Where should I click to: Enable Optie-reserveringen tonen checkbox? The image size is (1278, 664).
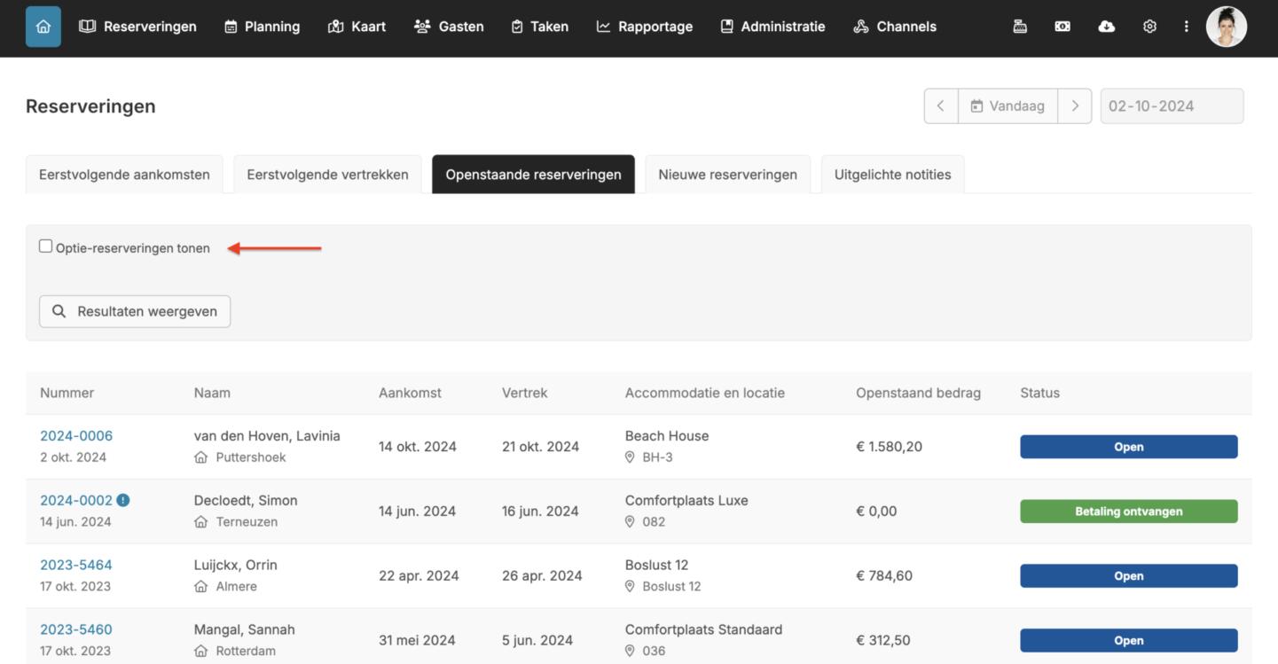point(46,246)
